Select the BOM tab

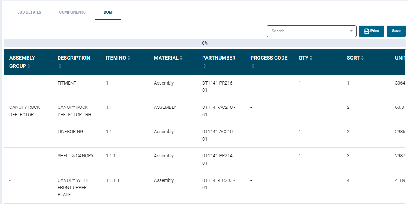coord(108,12)
